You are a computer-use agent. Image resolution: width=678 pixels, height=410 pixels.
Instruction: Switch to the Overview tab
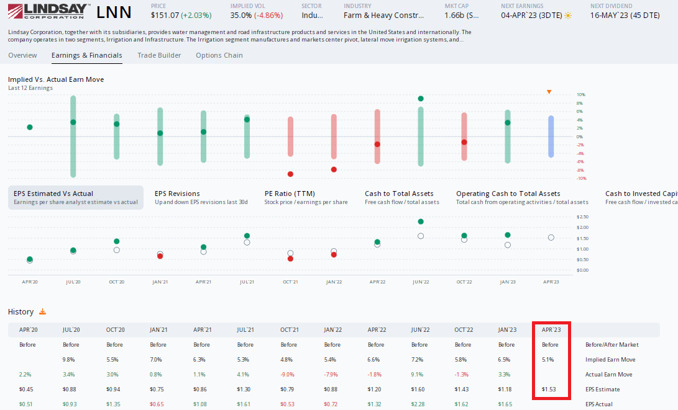coord(22,55)
